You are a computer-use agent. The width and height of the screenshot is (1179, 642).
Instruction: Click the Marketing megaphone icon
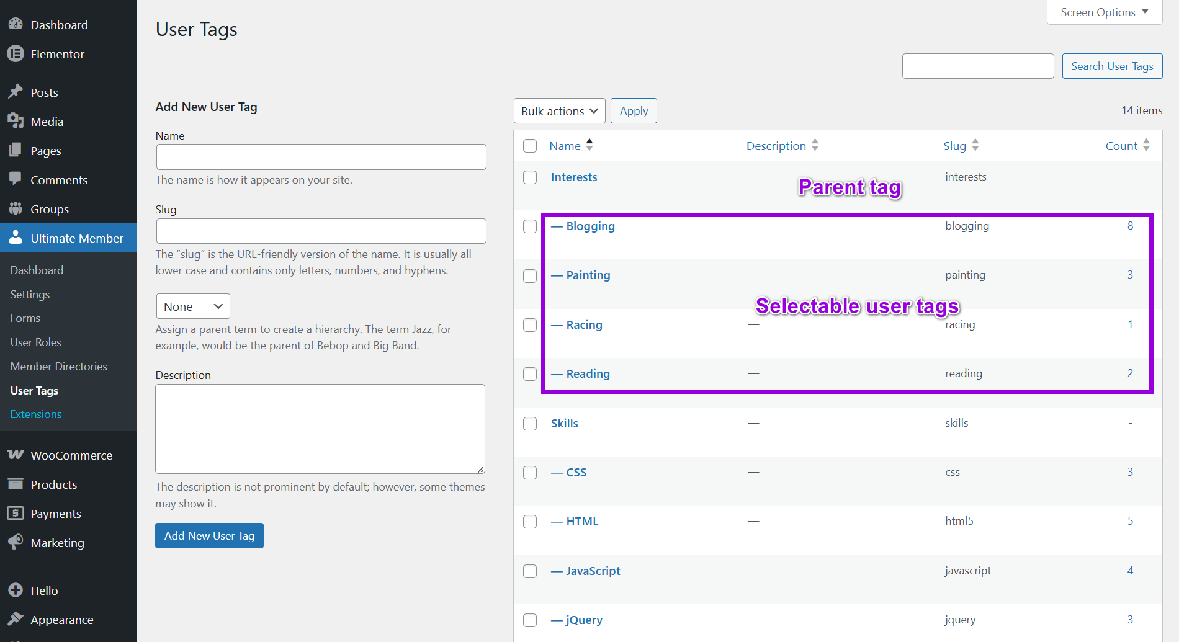[x=16, y=542]
